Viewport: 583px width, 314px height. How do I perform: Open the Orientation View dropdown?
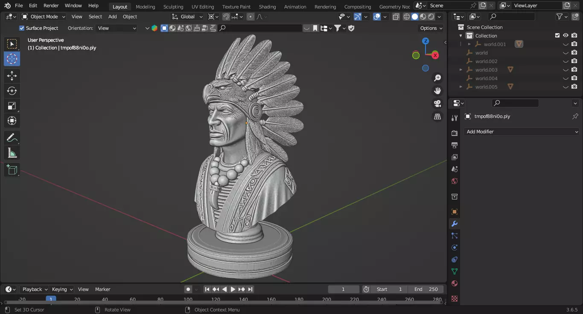(117, 28)
